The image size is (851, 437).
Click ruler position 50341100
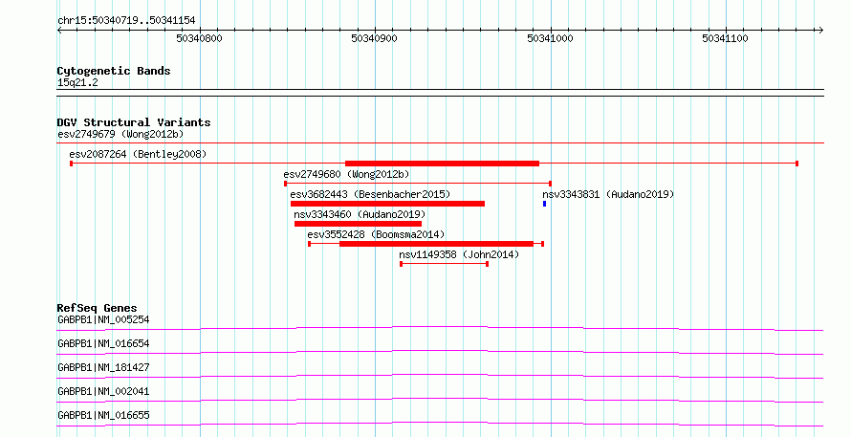725,38
